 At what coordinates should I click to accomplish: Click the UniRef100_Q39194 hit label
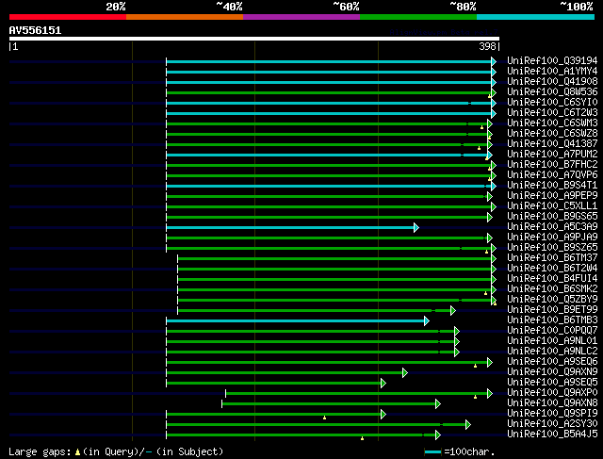click(x=552, y=60)
